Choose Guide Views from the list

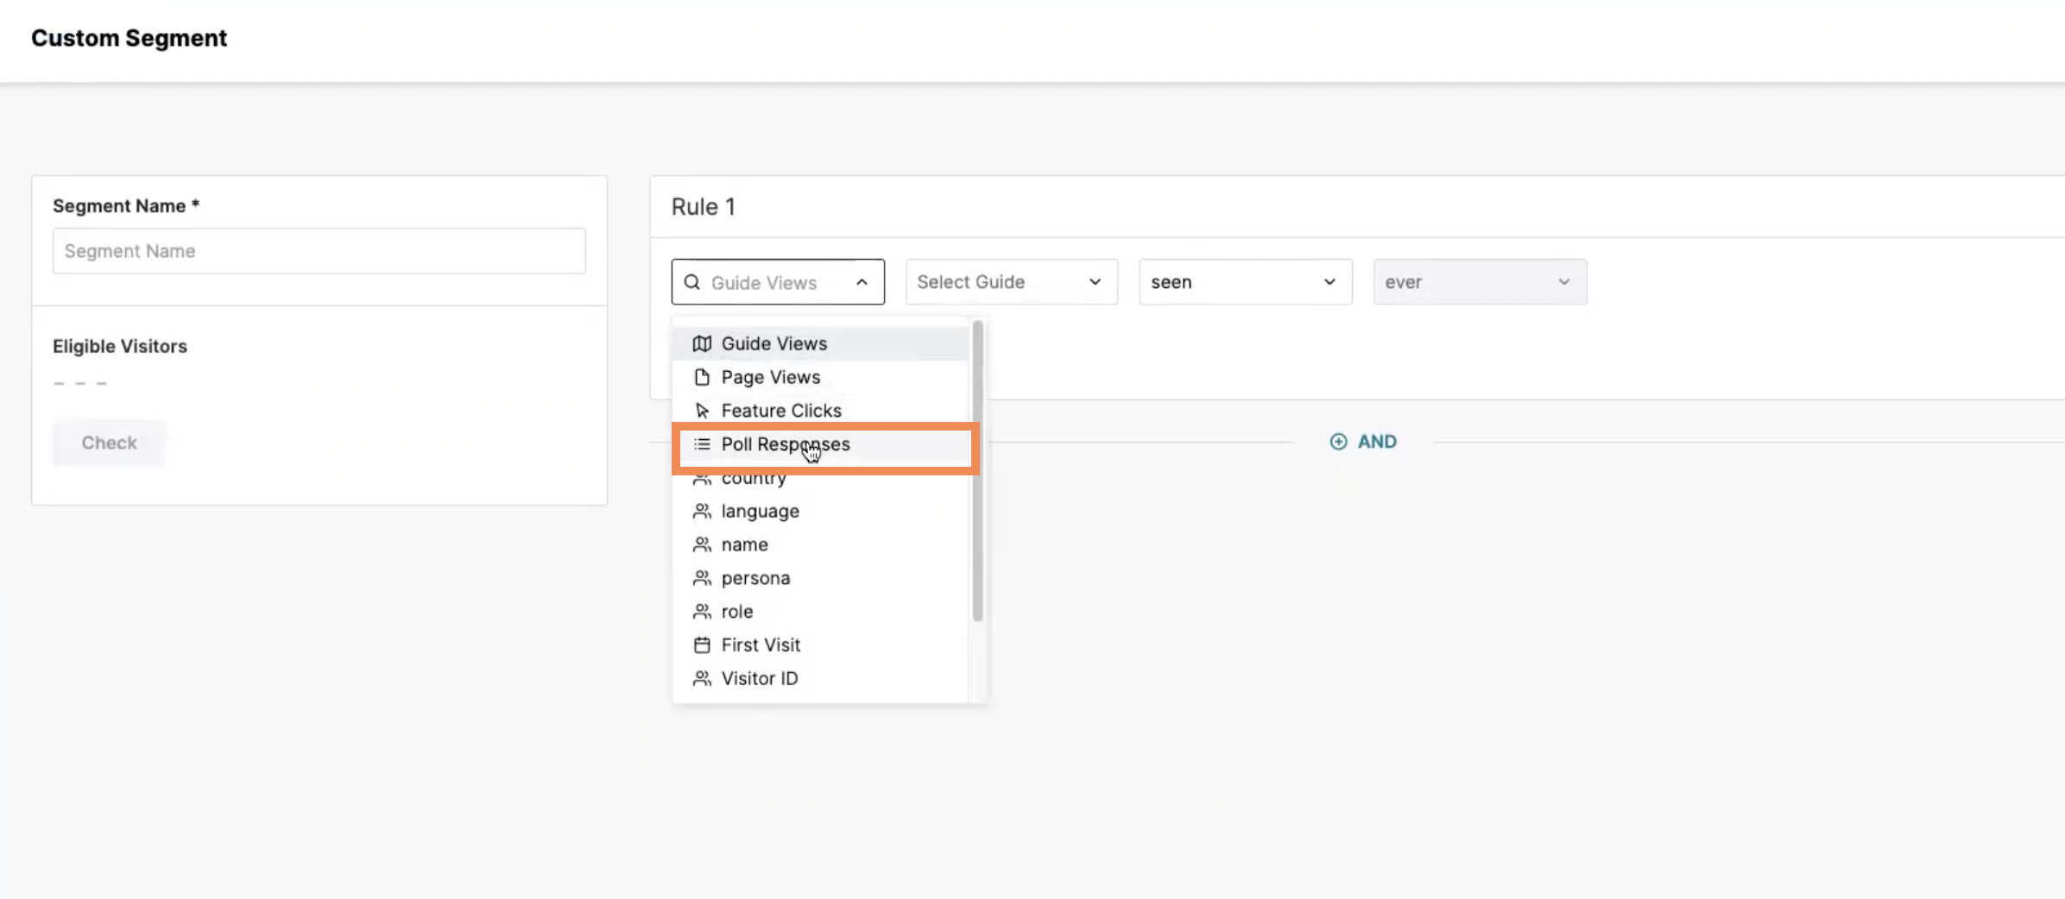820,343
